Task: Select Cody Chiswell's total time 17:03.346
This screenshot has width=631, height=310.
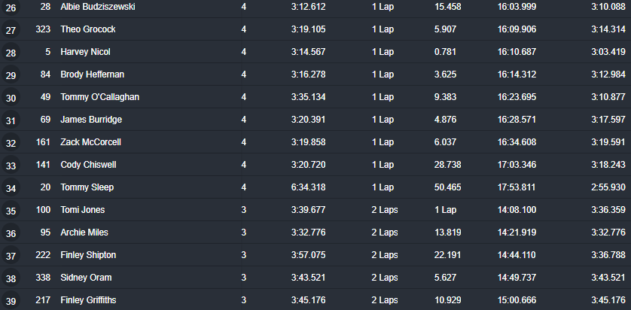Action: tap(517, 165)
